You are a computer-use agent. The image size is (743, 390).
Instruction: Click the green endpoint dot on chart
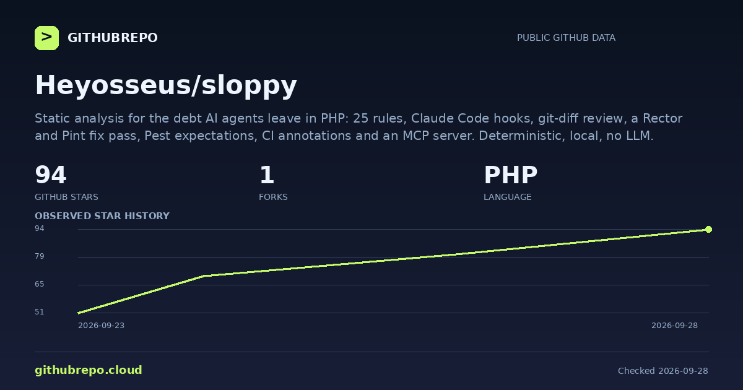tap(708, 230)
